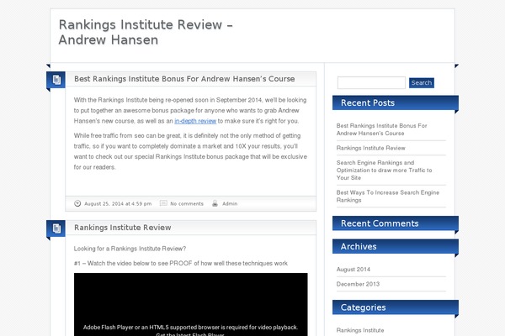Screen dimensions: 505x336
Task: Open the Rankings Institute category link
Action: pos(360,330)
